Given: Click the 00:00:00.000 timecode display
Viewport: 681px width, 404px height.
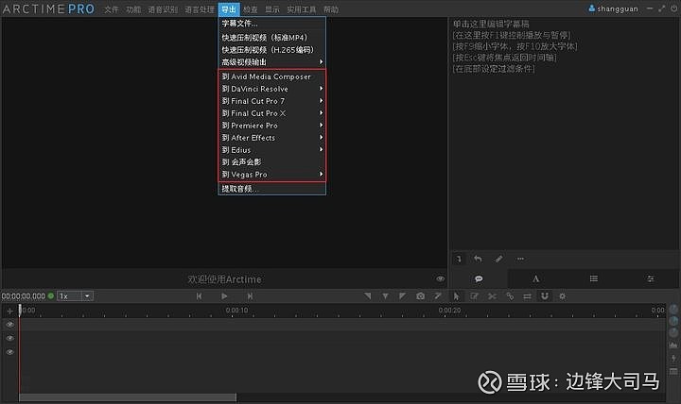Looking at the screenshot, I should point(24,296).
